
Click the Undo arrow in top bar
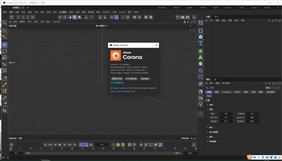coord(4,8)
